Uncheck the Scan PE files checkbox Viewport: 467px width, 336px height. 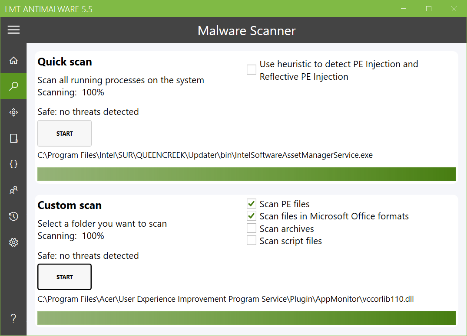[x=252, y=204]
